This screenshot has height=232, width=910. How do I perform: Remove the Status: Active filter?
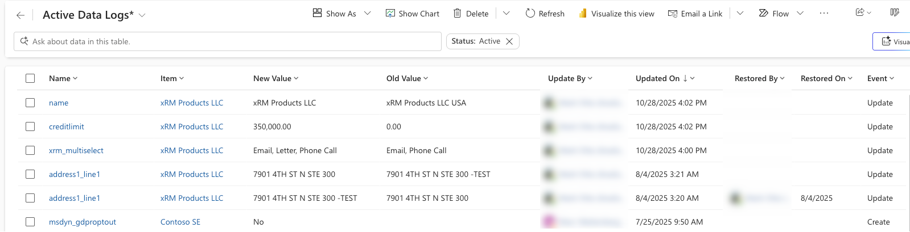509,41
